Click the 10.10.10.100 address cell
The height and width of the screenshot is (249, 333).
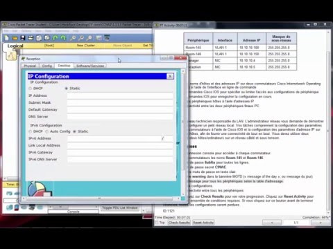(252, 48)
